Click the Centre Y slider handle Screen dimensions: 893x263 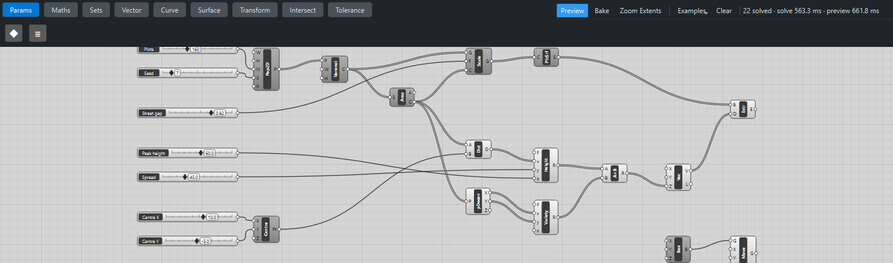196,241
